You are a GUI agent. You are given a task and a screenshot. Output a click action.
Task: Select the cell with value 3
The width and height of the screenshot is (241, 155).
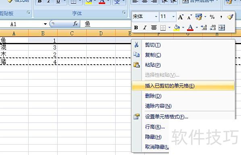click(43, 47)
